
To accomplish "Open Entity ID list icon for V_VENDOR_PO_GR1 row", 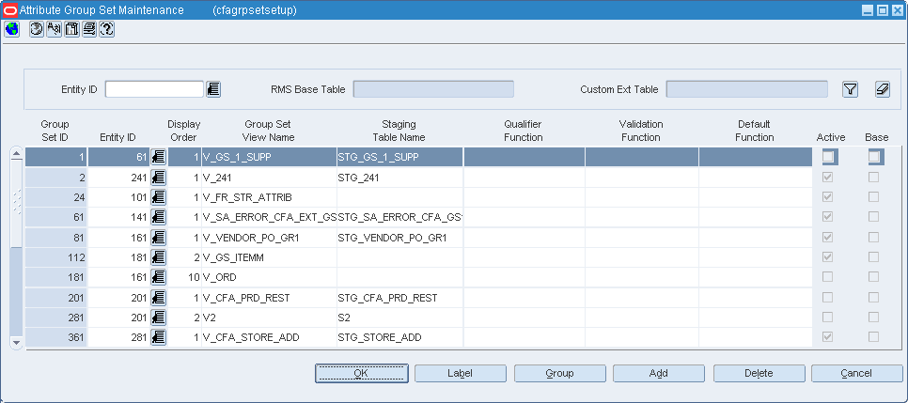I will click(158, 238).
